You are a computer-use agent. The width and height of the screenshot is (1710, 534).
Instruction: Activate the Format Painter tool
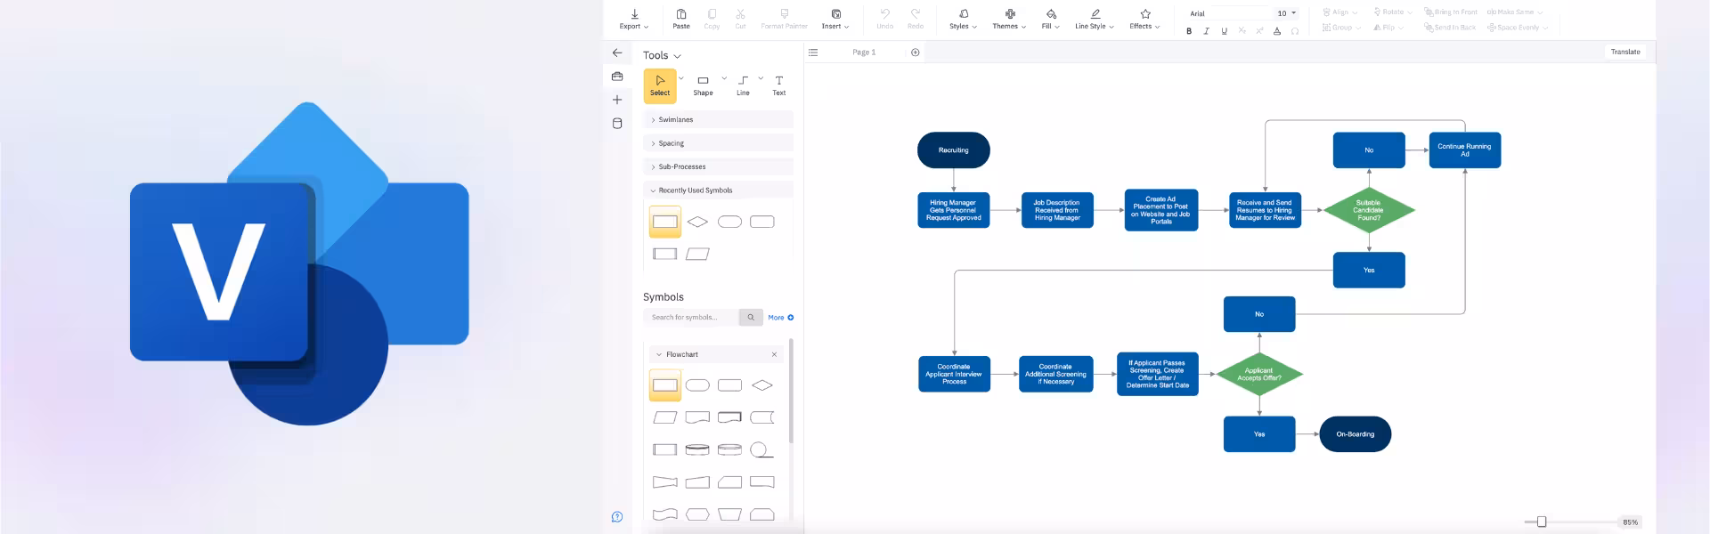[x=784, y=19]
